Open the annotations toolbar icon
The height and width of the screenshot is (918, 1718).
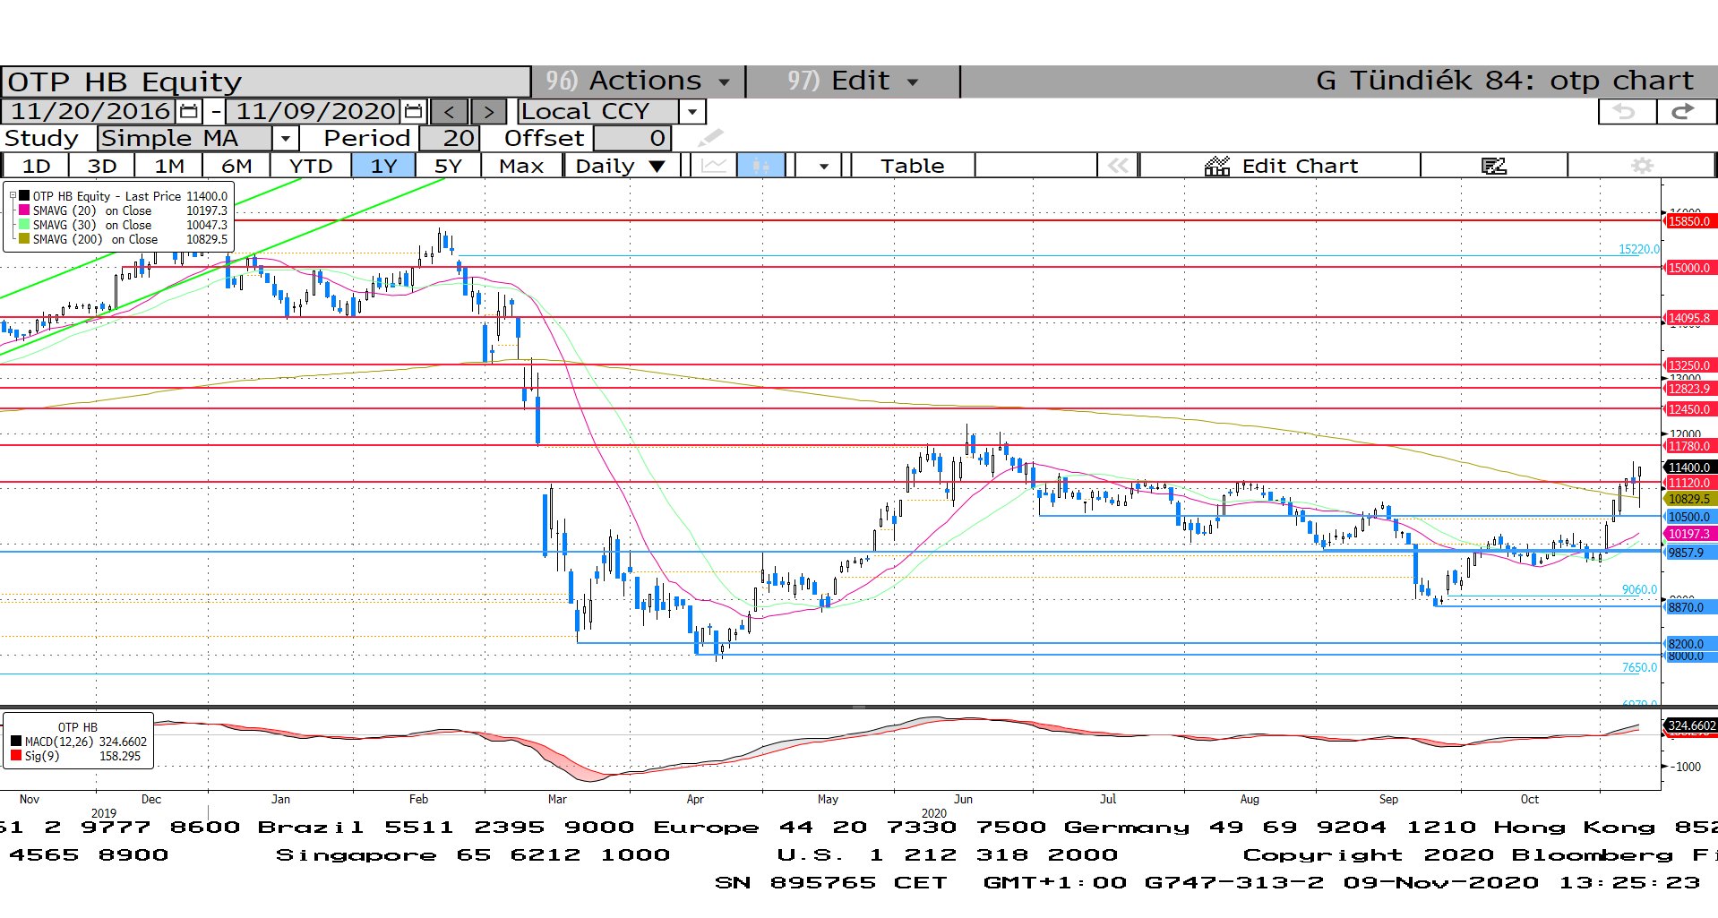coord(1493,166)
